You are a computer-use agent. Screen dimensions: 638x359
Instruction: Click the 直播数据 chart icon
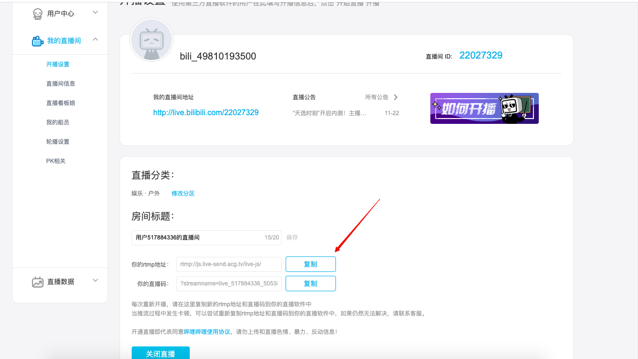38,282
